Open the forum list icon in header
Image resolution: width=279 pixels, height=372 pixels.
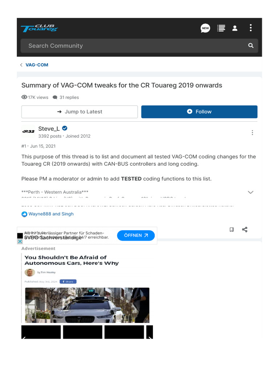tap(221, 28)
